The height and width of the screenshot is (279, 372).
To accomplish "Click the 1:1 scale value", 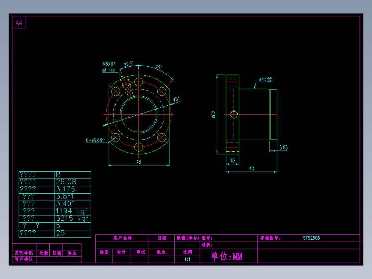I will (x=187, y=259).
